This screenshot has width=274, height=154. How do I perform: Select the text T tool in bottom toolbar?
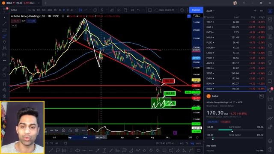pos(71,150)
